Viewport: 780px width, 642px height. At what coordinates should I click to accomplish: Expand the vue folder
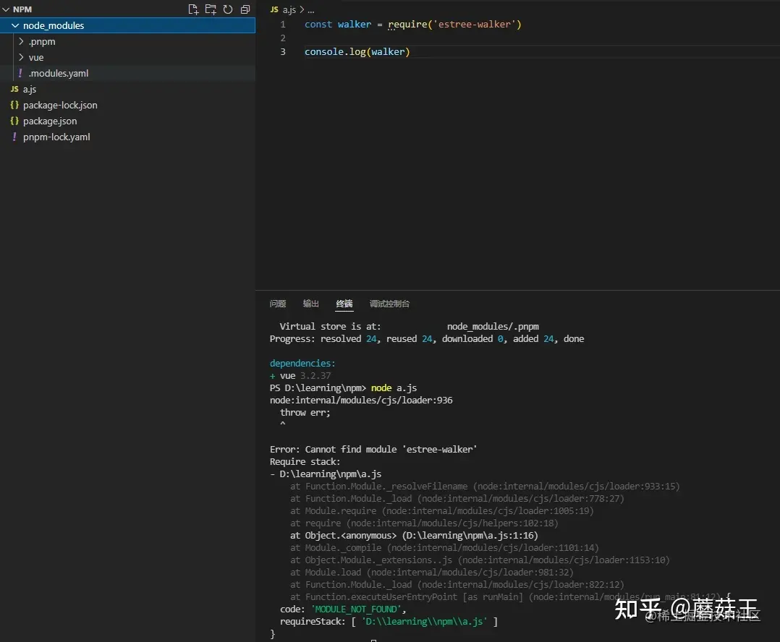tap(21, 57)
